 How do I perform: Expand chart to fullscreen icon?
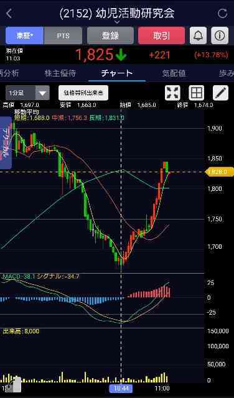[x=172, y=93]
